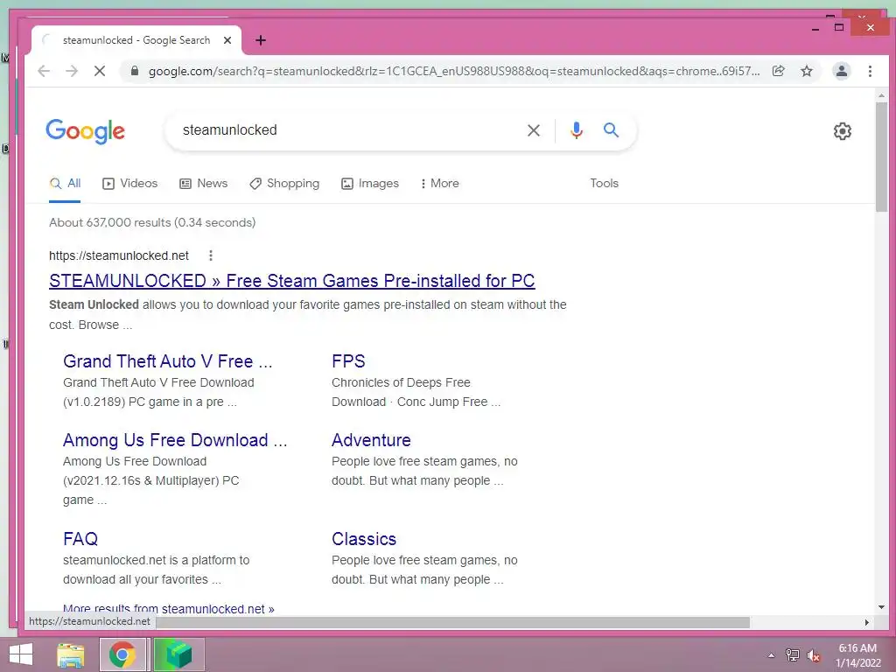The width and height of the screenshot is (896, 672).
Task: Stop the page from loading
Action: pos(100,71)
